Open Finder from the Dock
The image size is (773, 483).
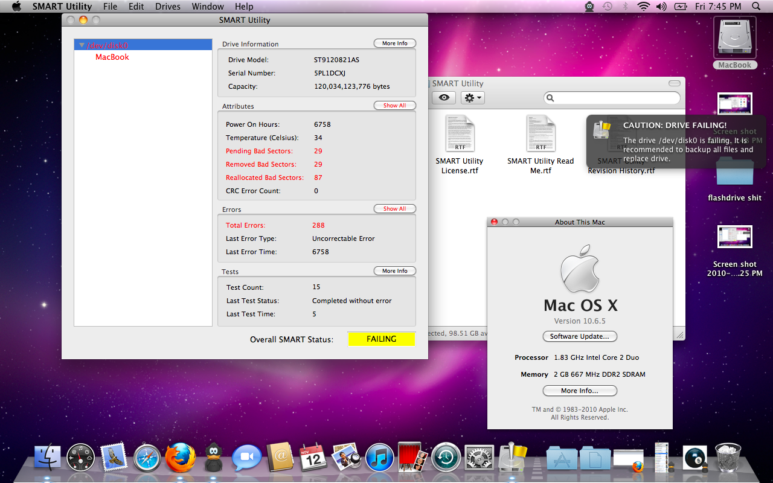pos(48,458)
